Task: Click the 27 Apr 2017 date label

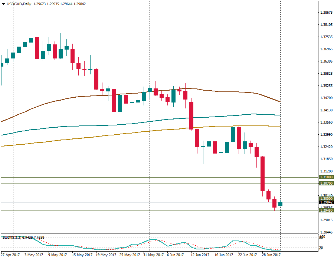Action: coord(10,255)
